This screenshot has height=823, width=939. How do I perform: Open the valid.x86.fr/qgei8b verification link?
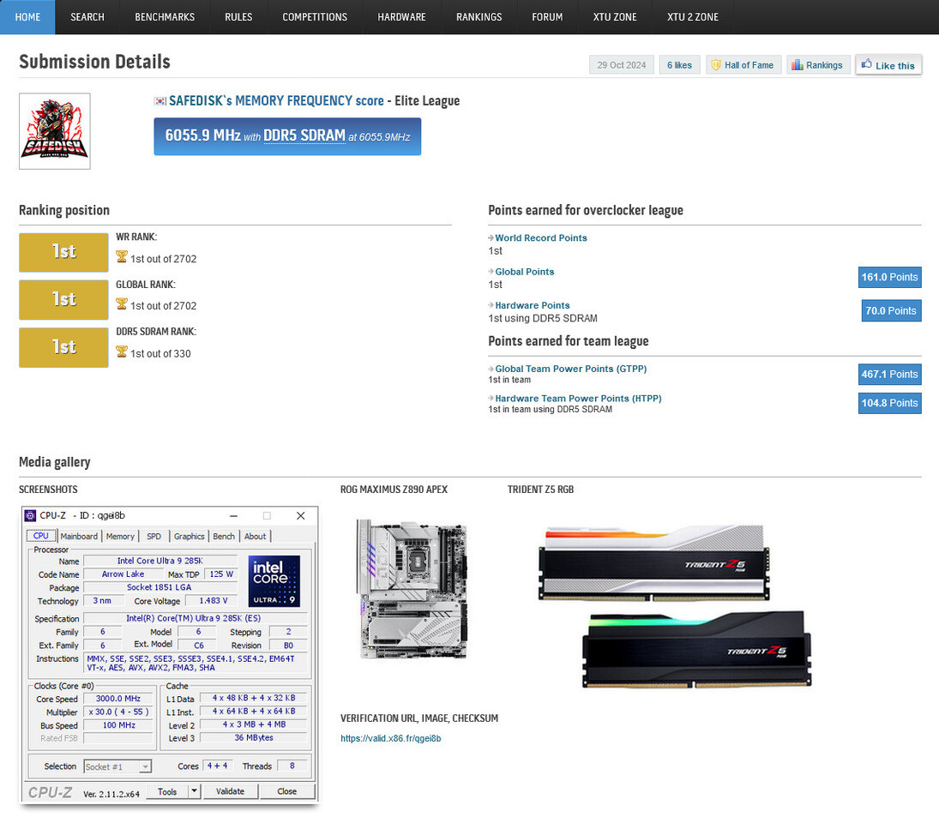(x=390, y=737)
